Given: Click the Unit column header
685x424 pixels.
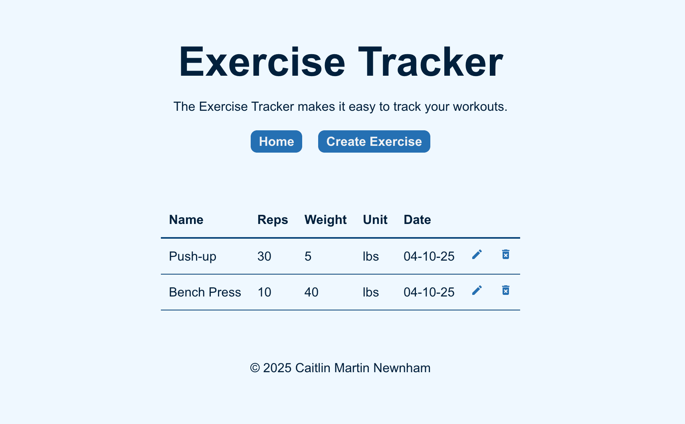Looking at the screenshot, I should click(375, 220).
